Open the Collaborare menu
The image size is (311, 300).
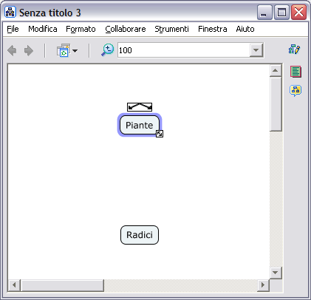tap(126, 29)
